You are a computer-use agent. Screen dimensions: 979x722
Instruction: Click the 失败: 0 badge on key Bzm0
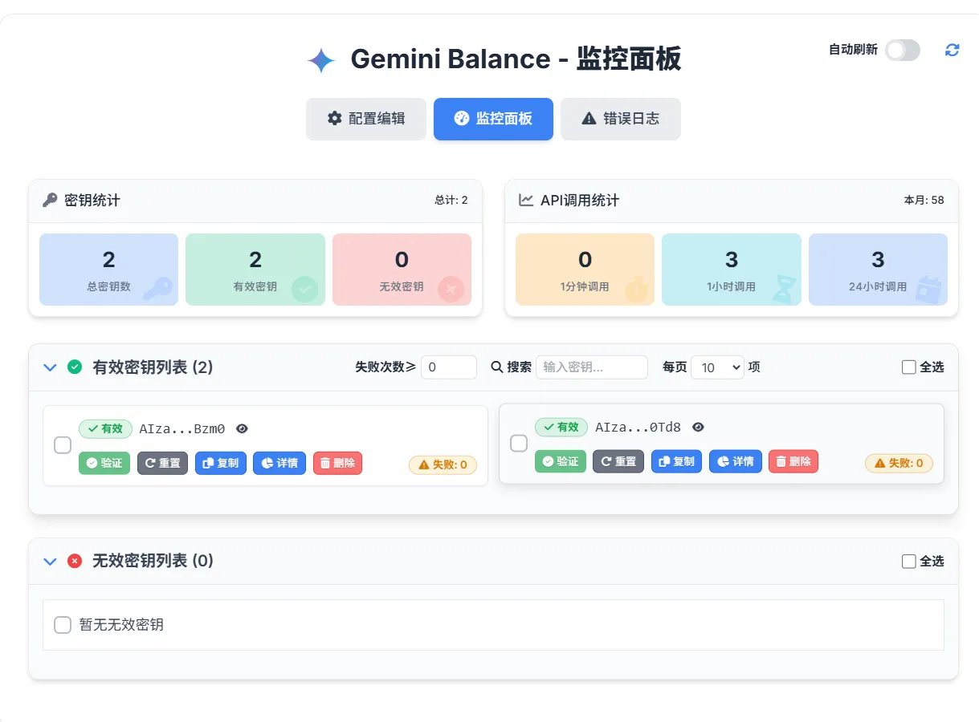coord(443,464)
